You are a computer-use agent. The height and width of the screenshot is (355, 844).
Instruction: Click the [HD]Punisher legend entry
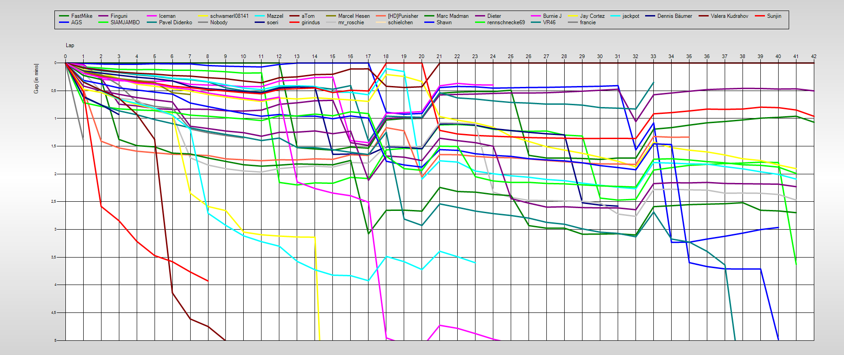pos(403,16)
